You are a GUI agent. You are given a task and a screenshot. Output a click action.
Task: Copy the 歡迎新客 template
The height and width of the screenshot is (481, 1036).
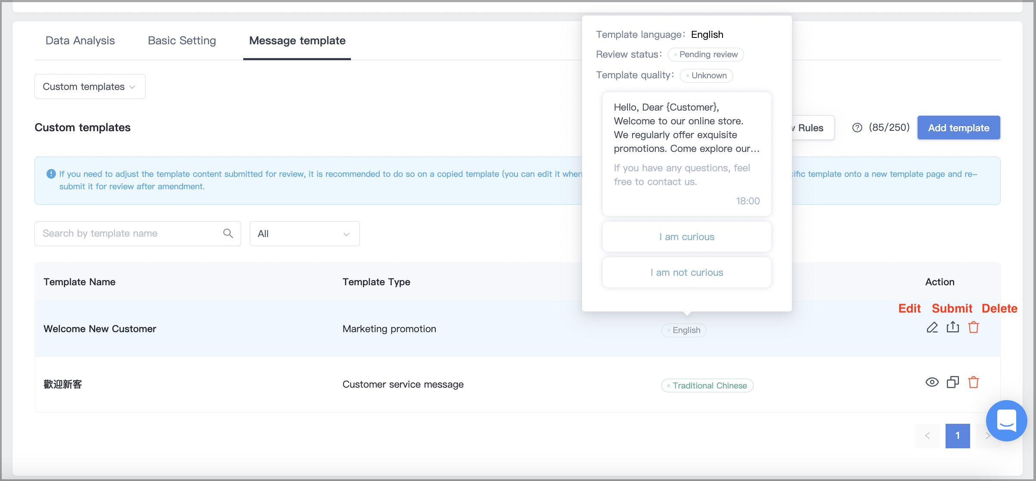point(952,382)
